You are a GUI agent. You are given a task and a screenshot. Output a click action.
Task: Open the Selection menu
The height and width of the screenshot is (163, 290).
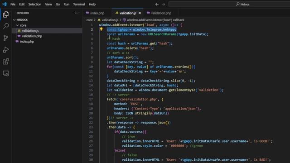[x=35, y=4]
